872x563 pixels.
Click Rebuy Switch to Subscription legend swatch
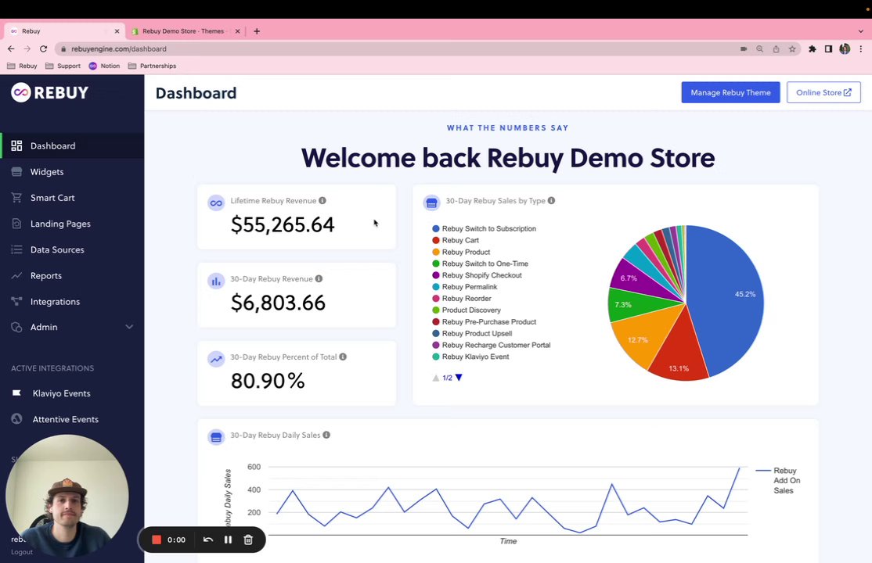click(436, 228)
